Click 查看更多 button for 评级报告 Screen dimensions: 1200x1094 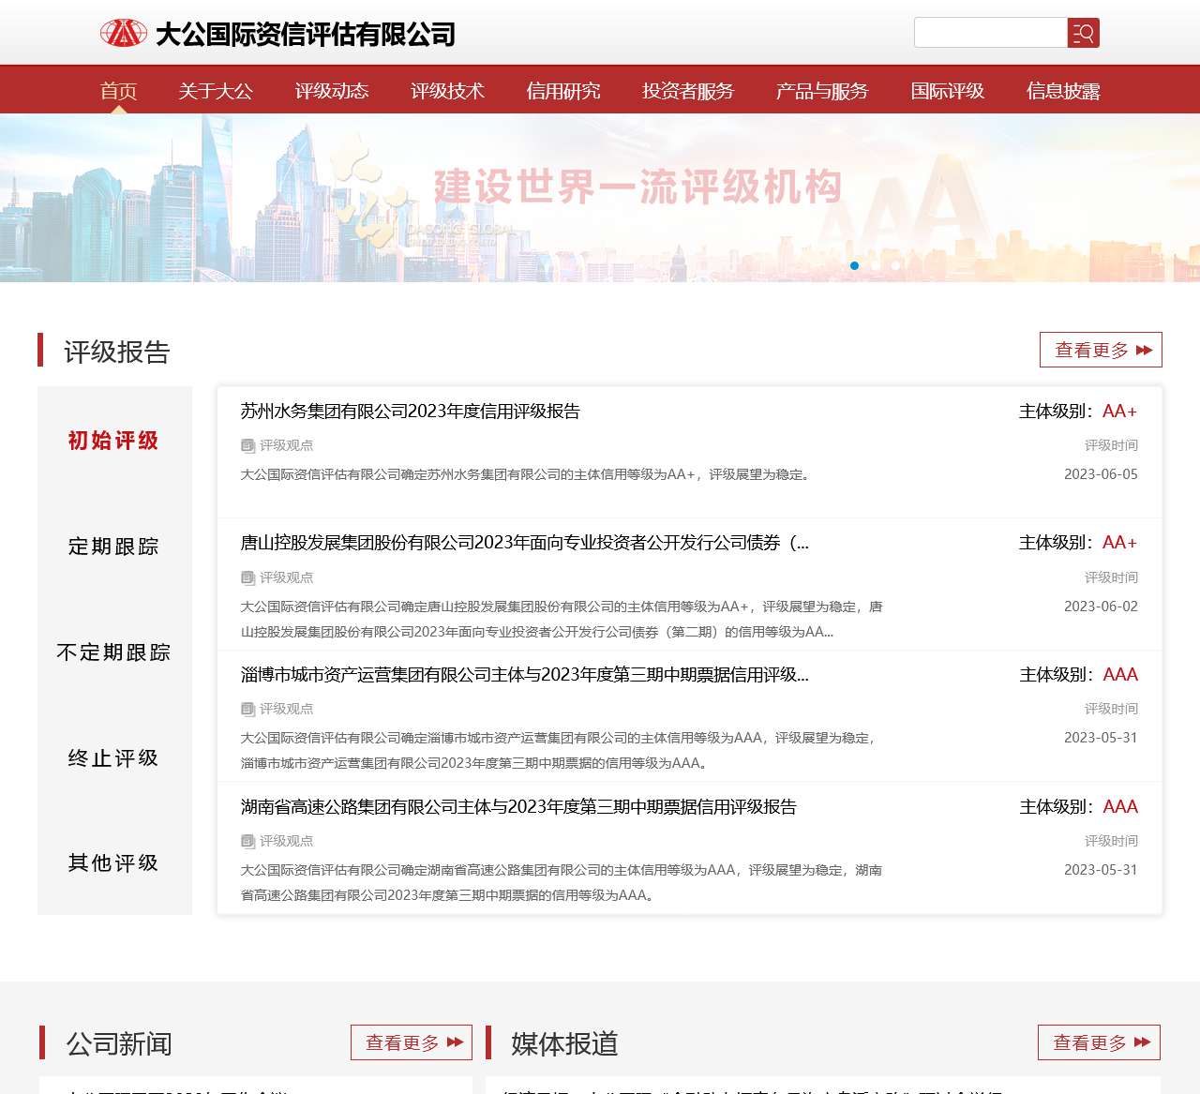[1101, 350]
